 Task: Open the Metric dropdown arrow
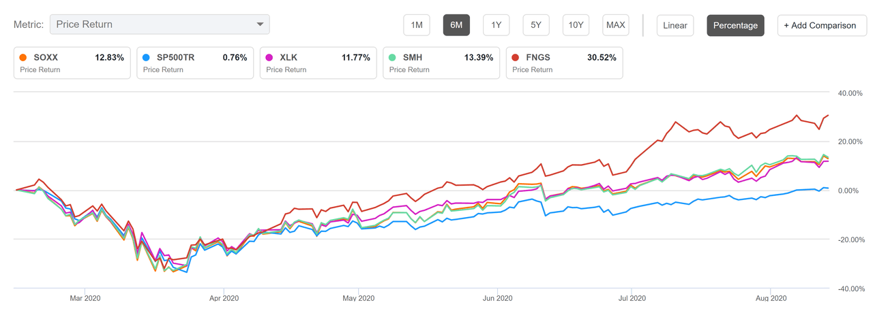coord(259,24)
